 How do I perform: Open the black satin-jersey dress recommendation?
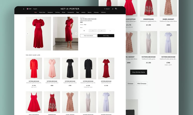(x=70, y=68)
